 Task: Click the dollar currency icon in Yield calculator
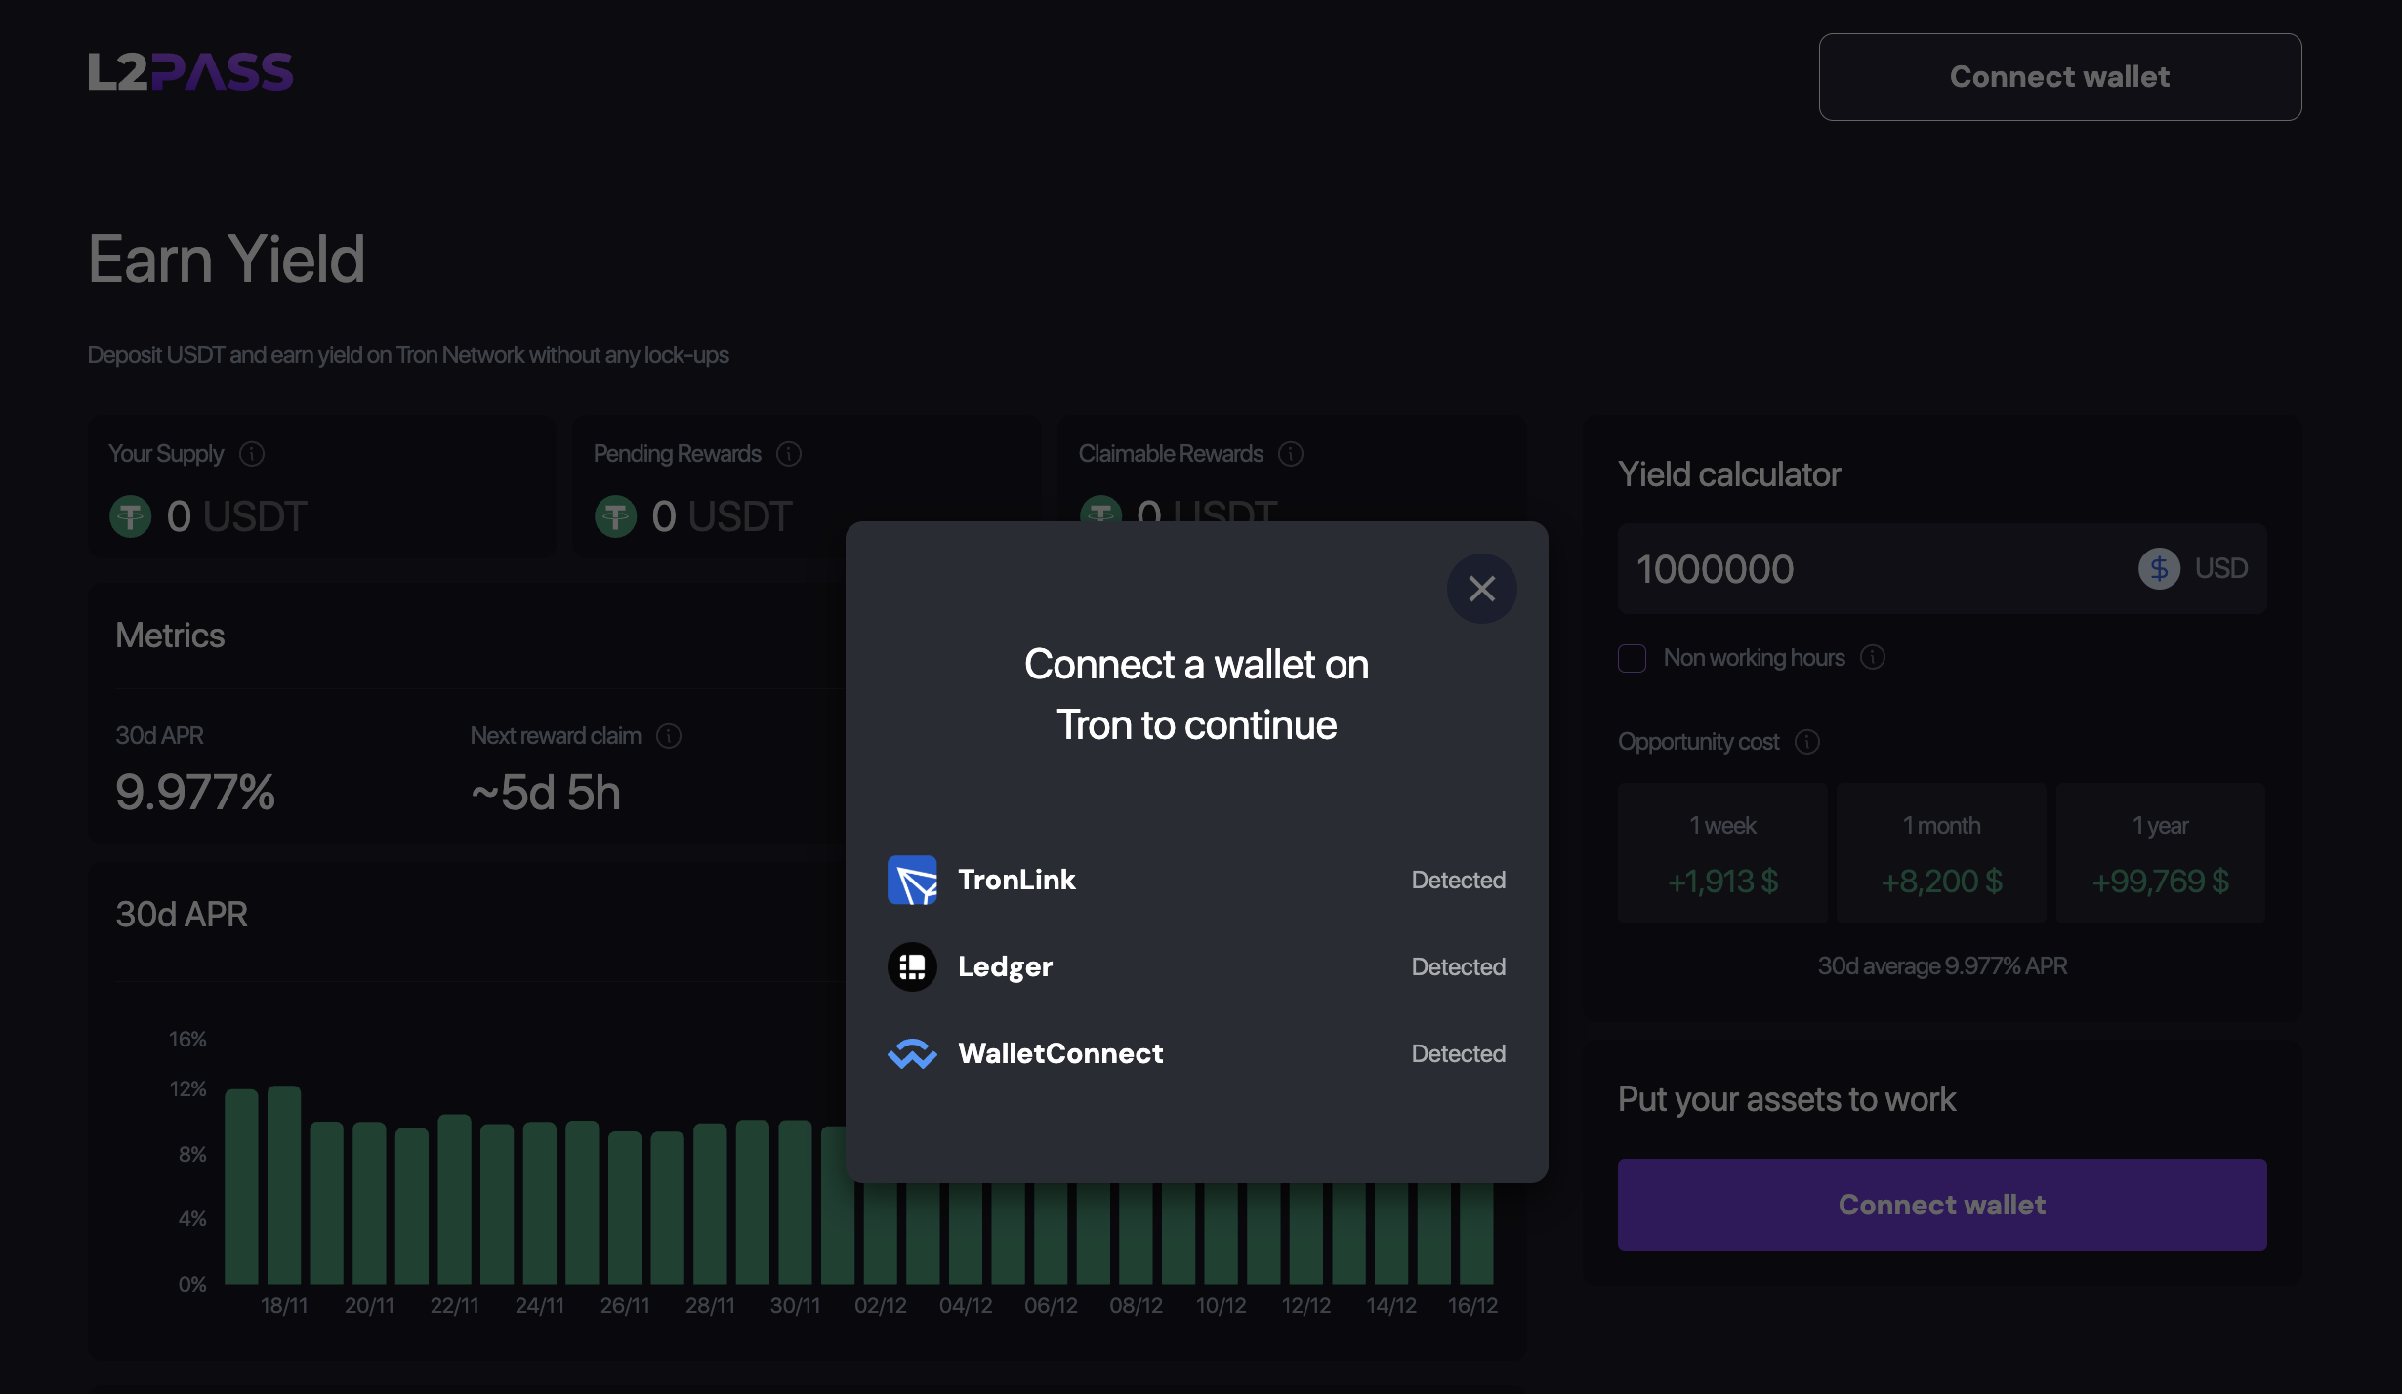click(2159, 569)
